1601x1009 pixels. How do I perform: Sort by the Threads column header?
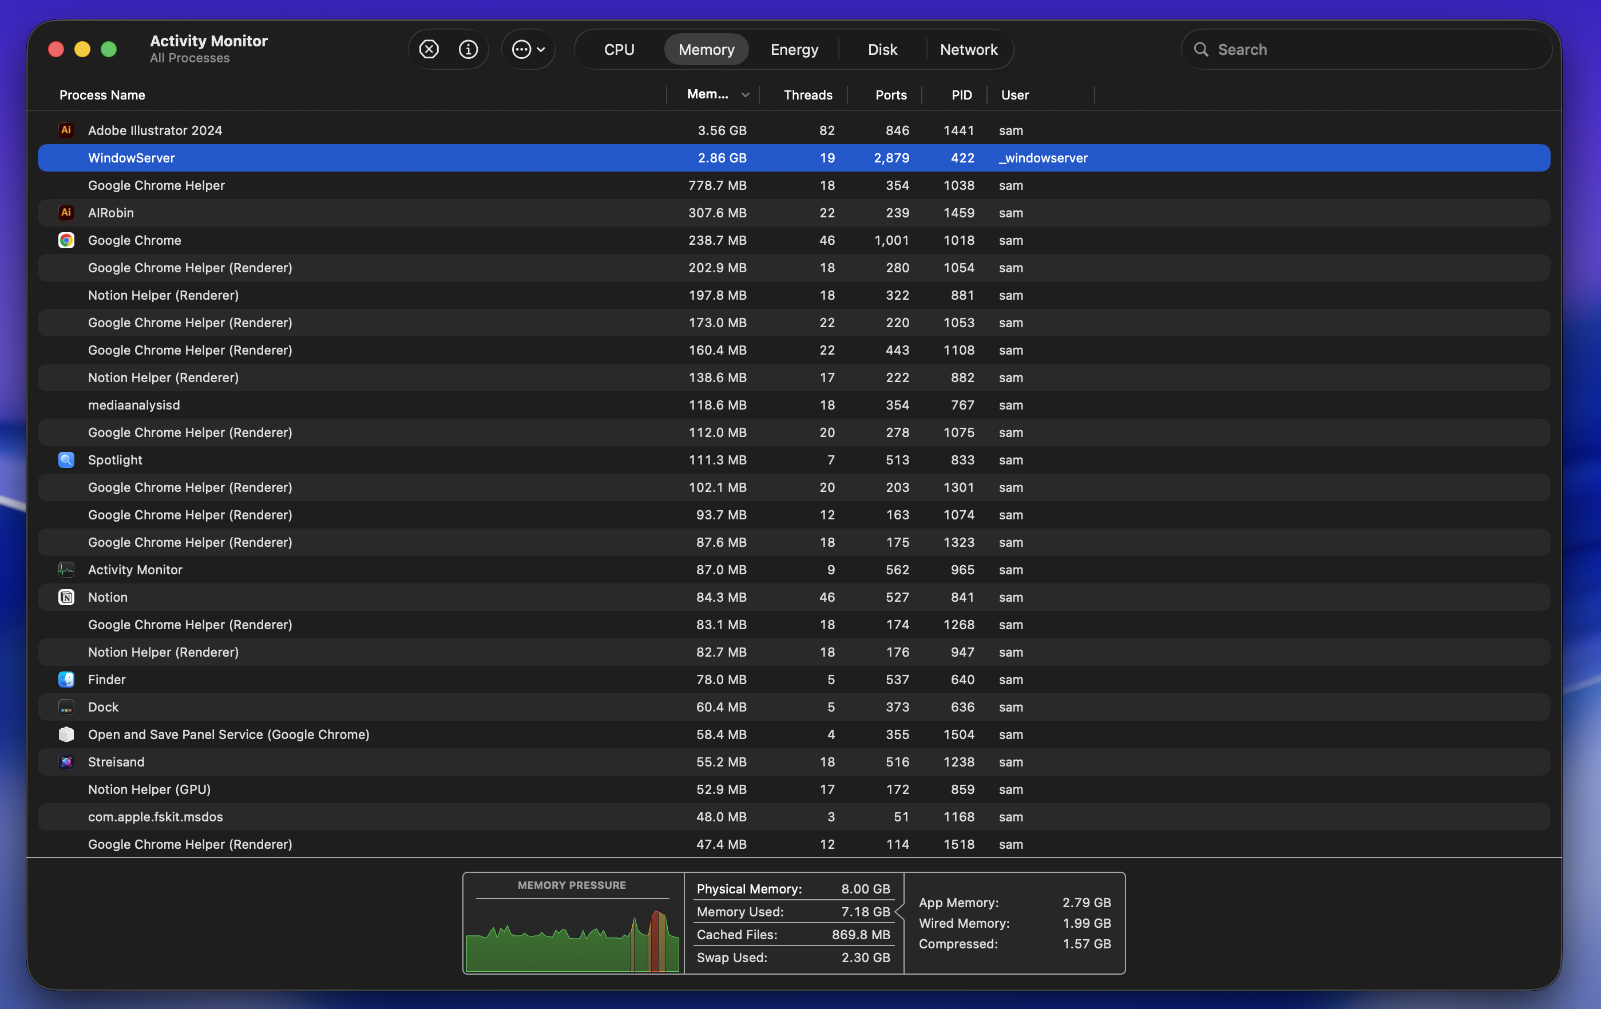tap(807, 95)
